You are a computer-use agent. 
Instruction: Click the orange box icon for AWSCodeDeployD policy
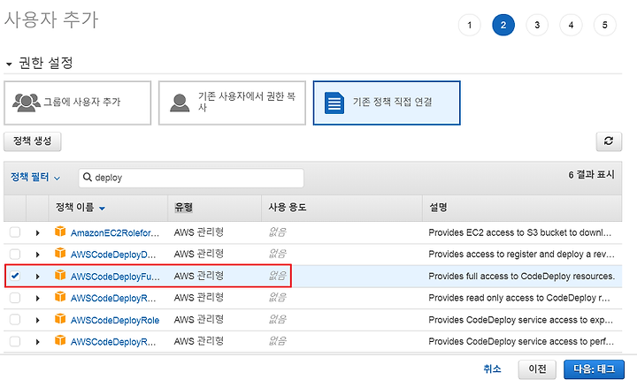(x=60, y=253)
